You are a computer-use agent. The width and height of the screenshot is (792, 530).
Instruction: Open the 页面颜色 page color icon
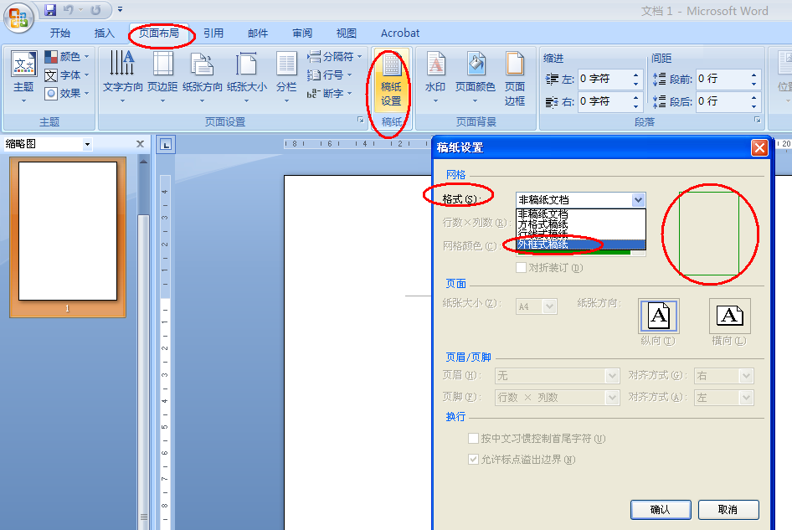[476, 80]
